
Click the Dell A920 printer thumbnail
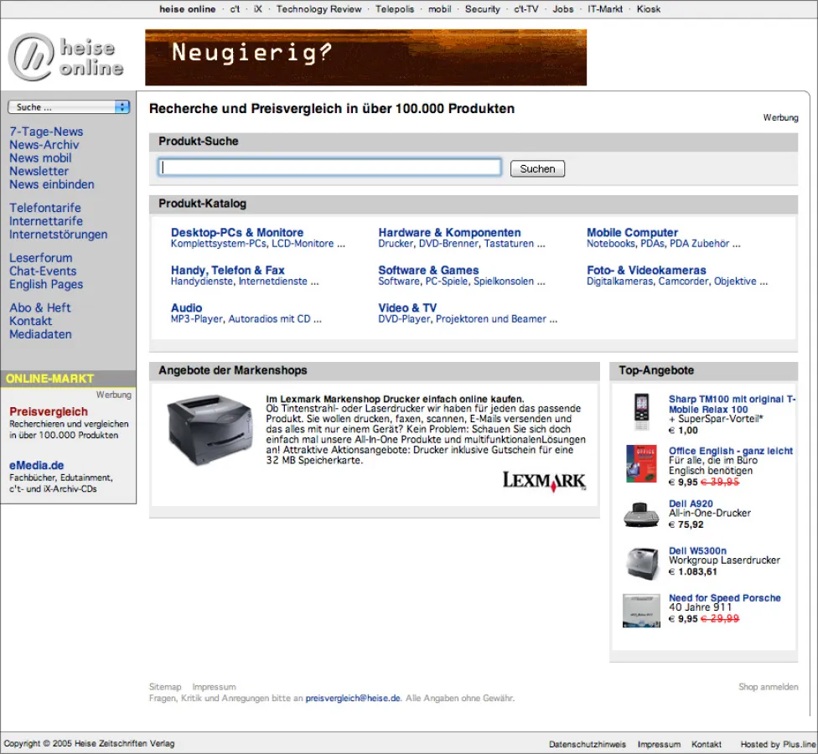(x=641, y=514)
